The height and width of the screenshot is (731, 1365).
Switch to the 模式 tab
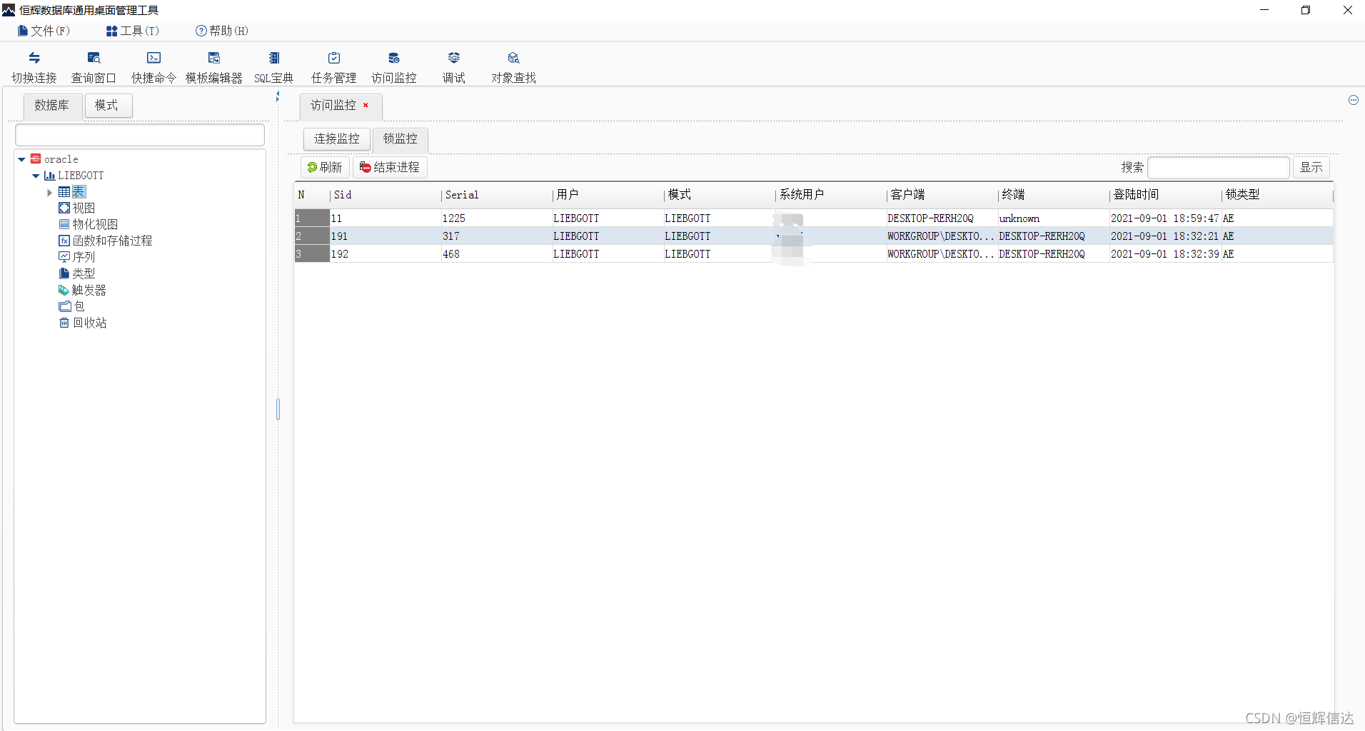click(107, 106)
